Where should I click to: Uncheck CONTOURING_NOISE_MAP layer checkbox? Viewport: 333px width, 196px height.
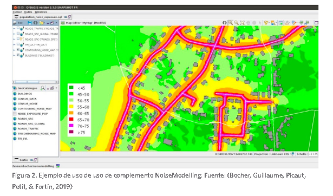(x=18, y=50)
